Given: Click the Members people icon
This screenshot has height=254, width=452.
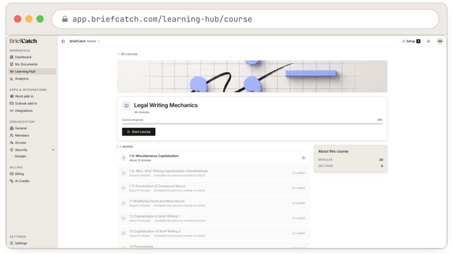Looking at the screenshot, I should pyautogui.click(x=11, y=135).
